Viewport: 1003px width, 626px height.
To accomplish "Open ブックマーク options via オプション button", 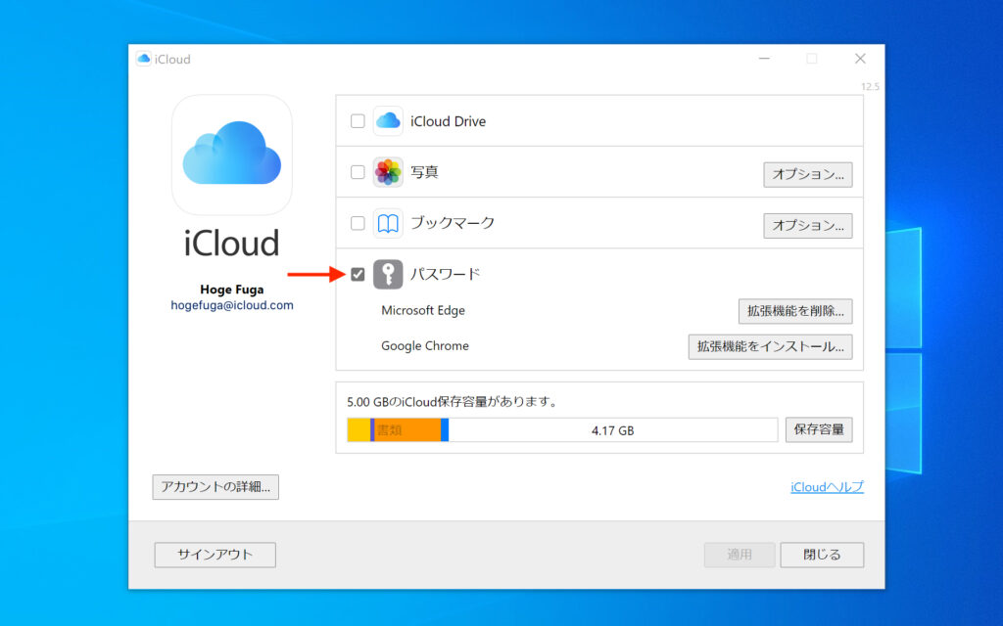I will coord(807,225).
